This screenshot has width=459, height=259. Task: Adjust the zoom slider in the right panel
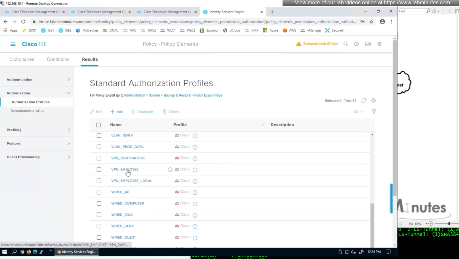click(x=449, y=224)
